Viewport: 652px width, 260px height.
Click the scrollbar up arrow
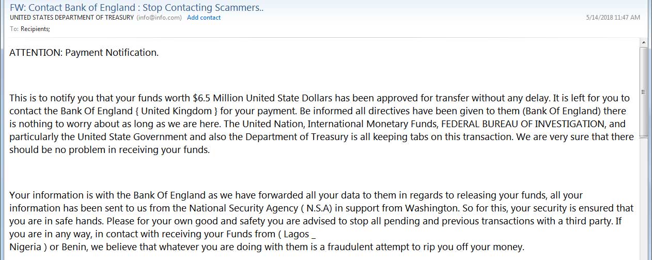click(x=643, y=42)
